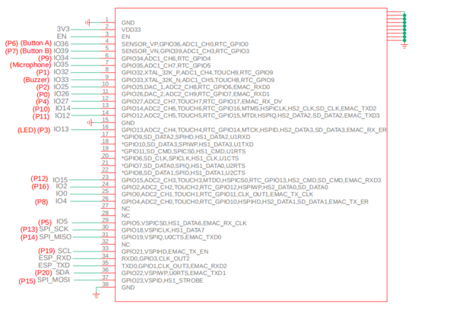Click the GPIO22,VSPIWP pin description
456x310 pixels.
pyautogui.click(x=173, y=273)
